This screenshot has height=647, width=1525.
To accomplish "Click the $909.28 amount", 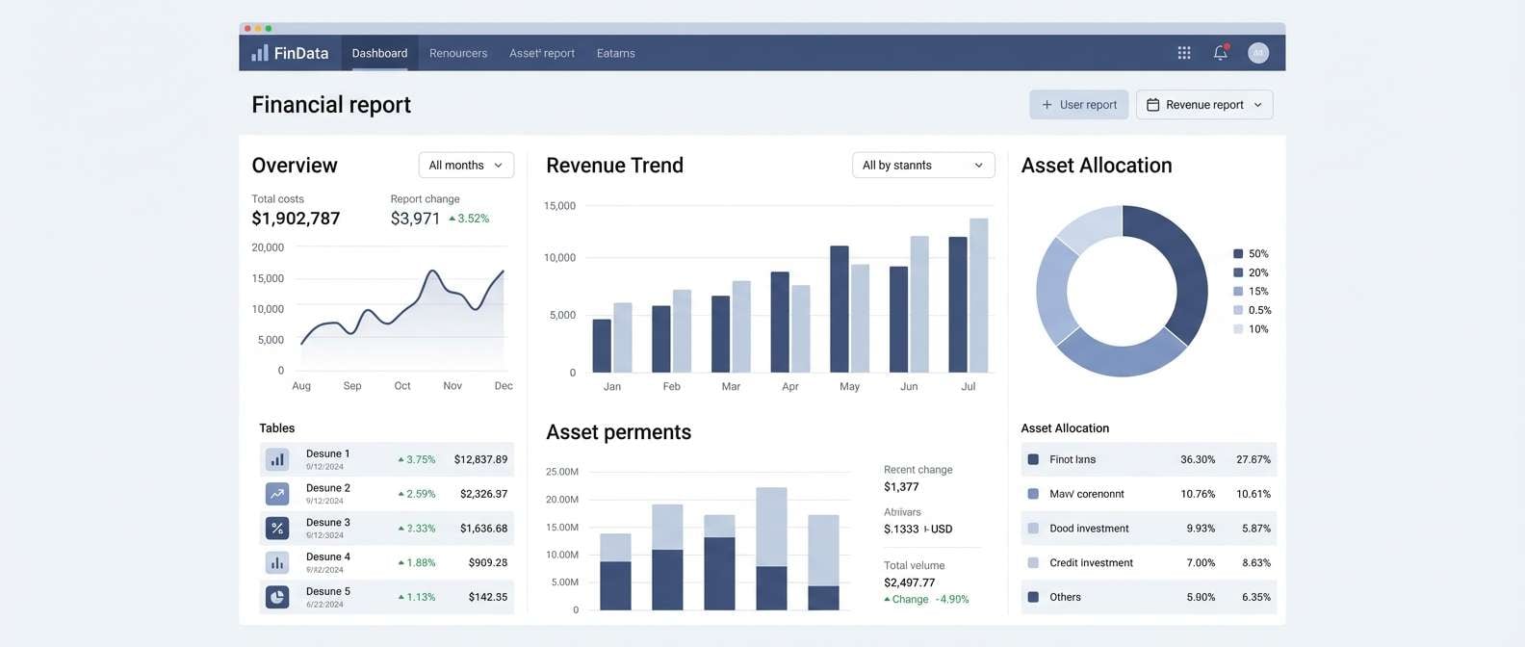I will point(488,562).
